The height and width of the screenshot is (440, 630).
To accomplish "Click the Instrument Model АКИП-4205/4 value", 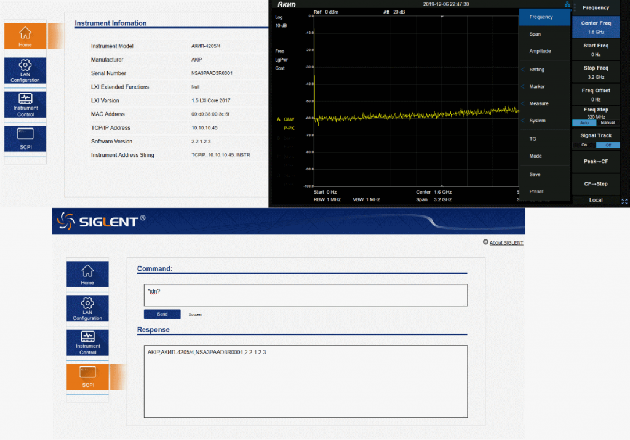I will pyautogui.click(x=205, y=46).
